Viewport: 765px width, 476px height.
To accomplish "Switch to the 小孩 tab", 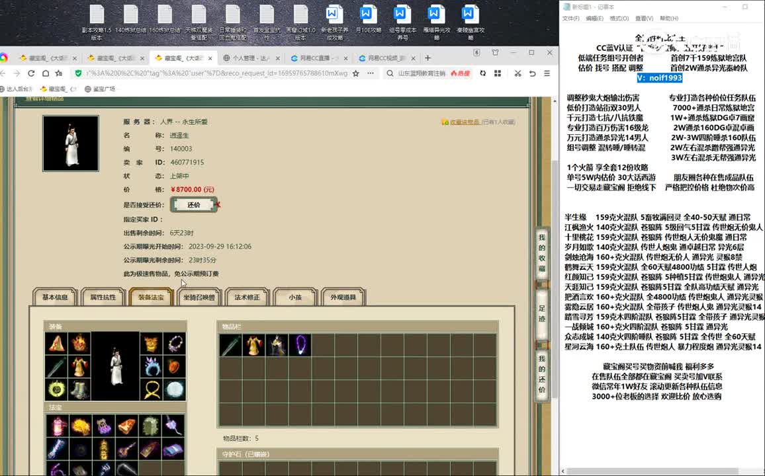I will click(295, 297).
